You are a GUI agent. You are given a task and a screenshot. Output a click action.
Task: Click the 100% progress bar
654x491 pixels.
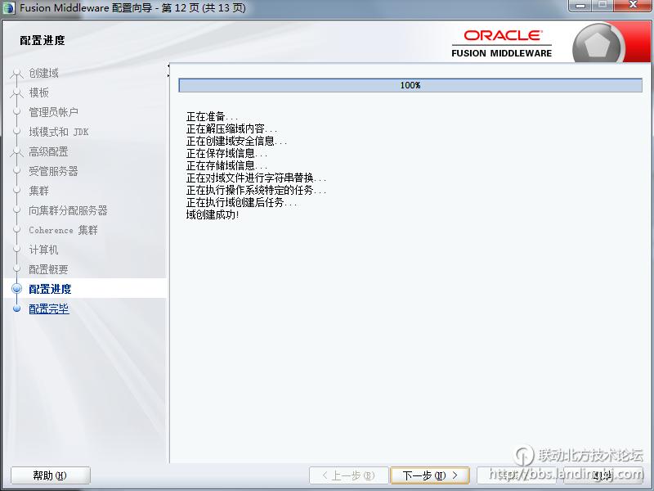[x=410, y=85]
